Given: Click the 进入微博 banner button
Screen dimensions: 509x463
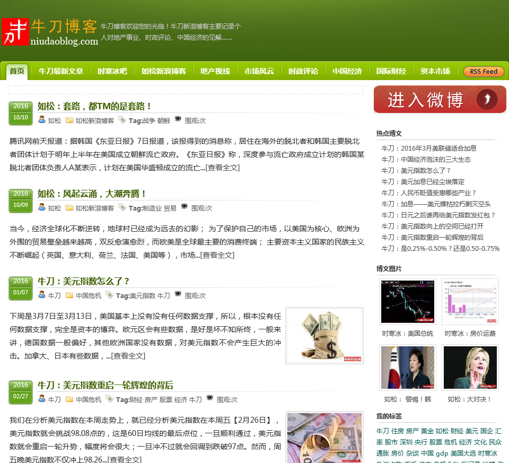Looking at the screenshot, I should click(440, 99).
